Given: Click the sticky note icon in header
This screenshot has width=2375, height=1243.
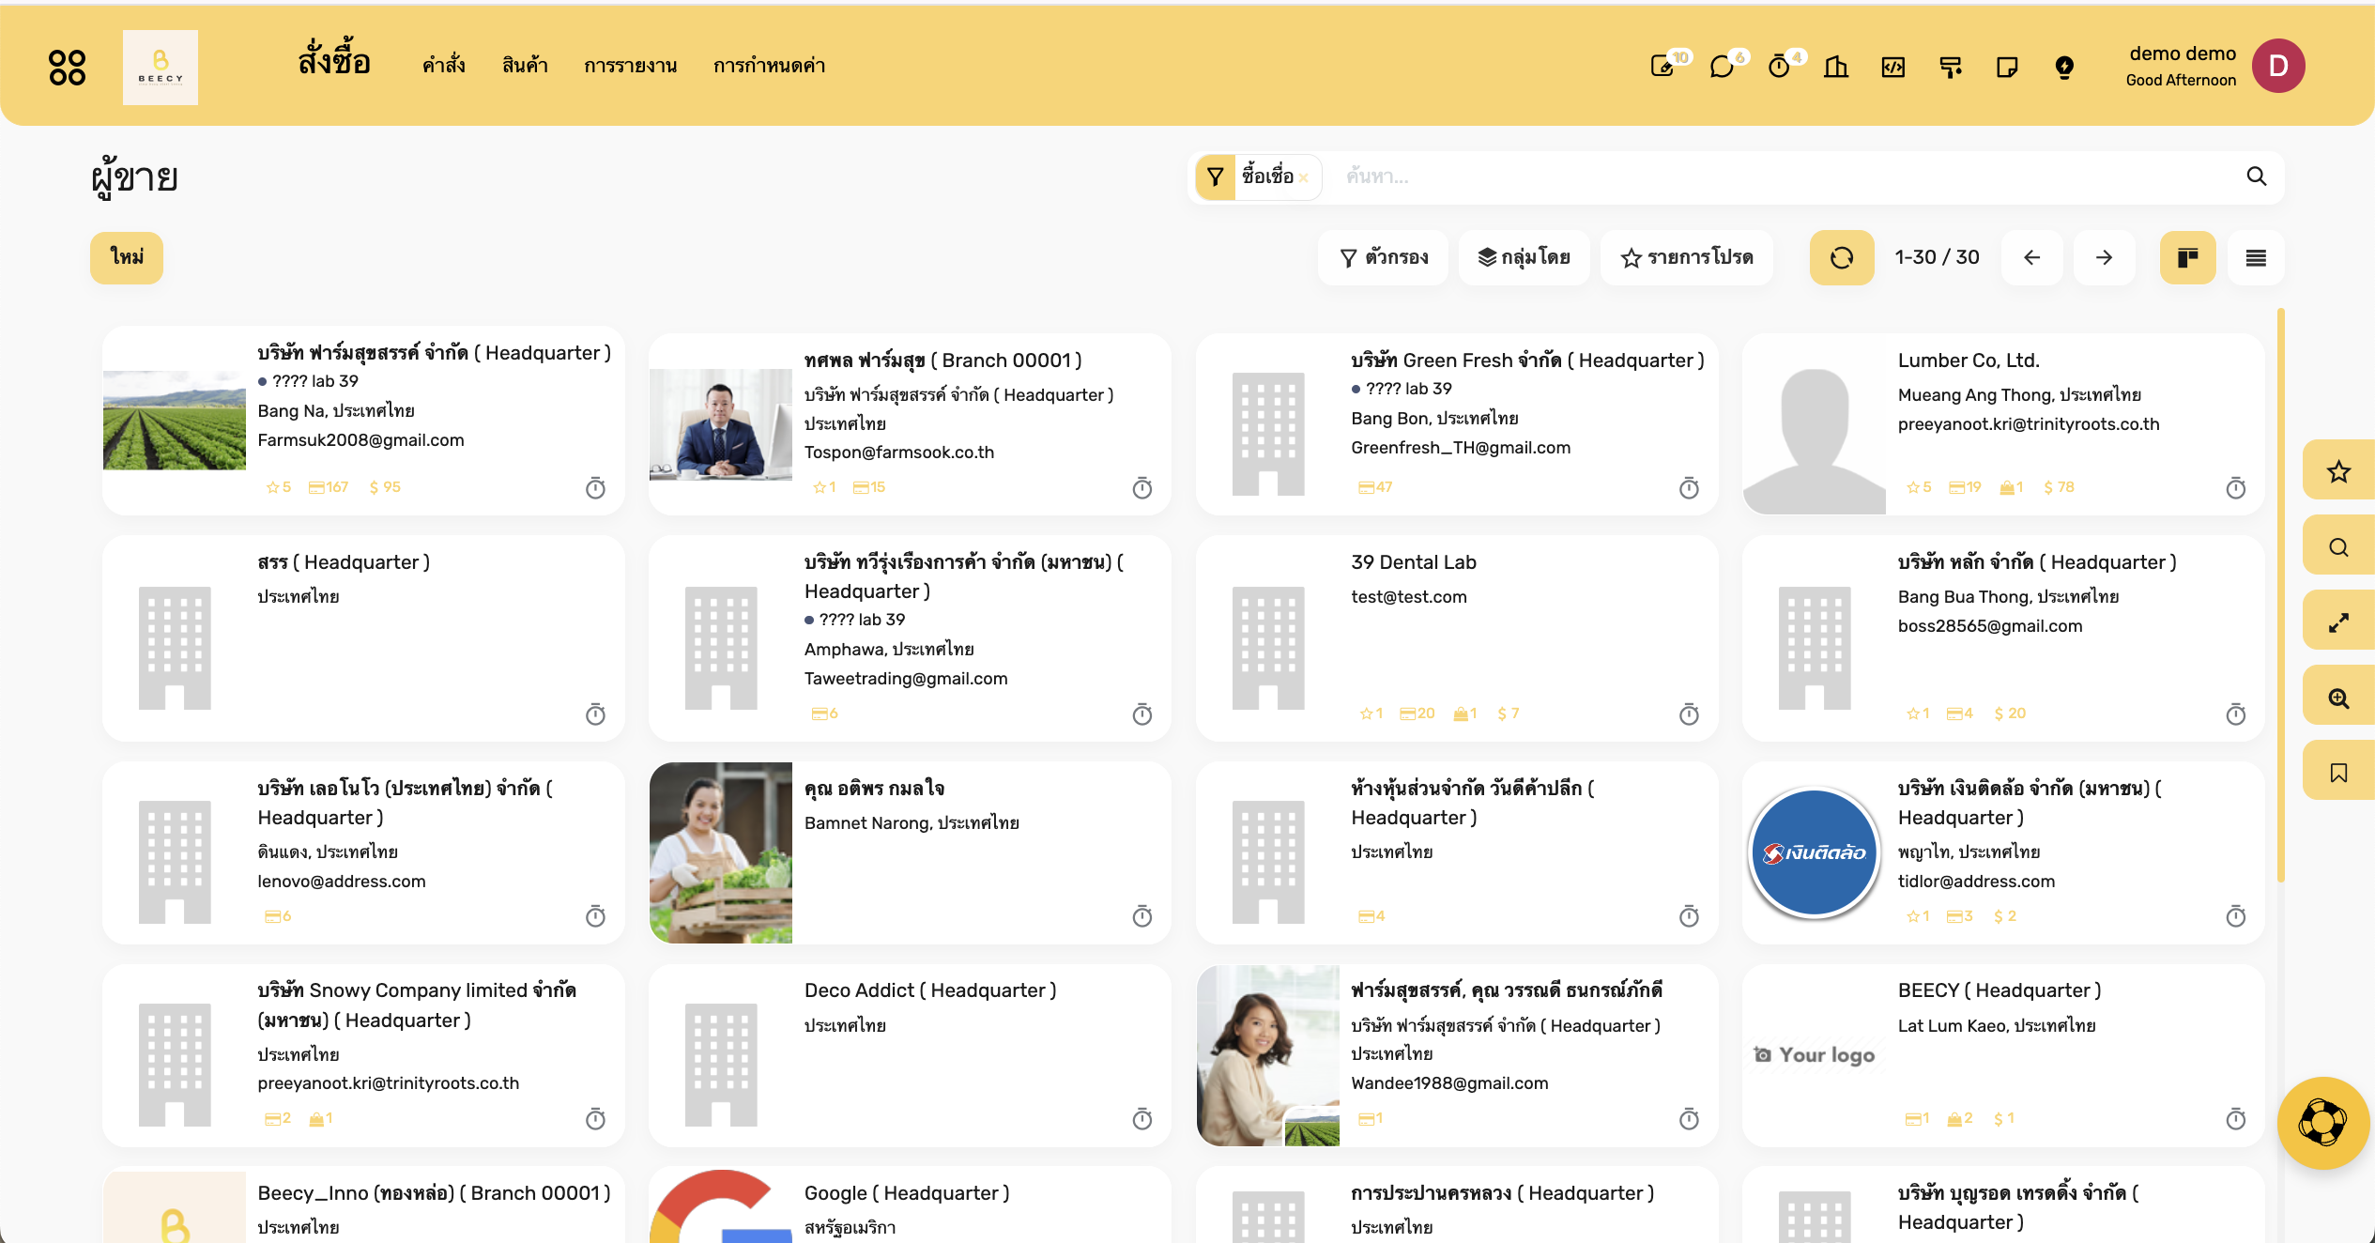Looking at the screenshot, I should [2007, 67].
